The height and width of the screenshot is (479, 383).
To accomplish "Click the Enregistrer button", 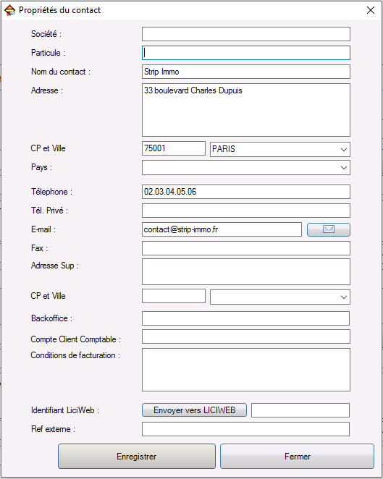I will (137, 456).
